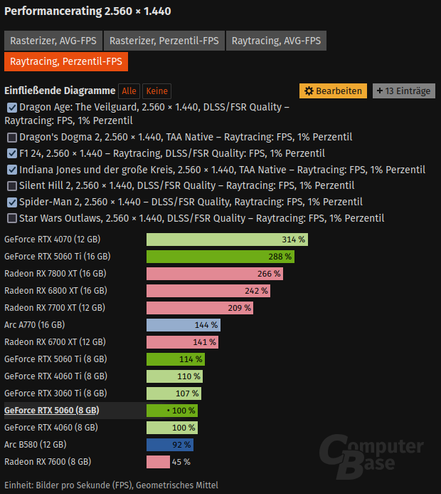Click the GeForce RTX 3060 Ti (8 GB) label

[x=55, y=393]
